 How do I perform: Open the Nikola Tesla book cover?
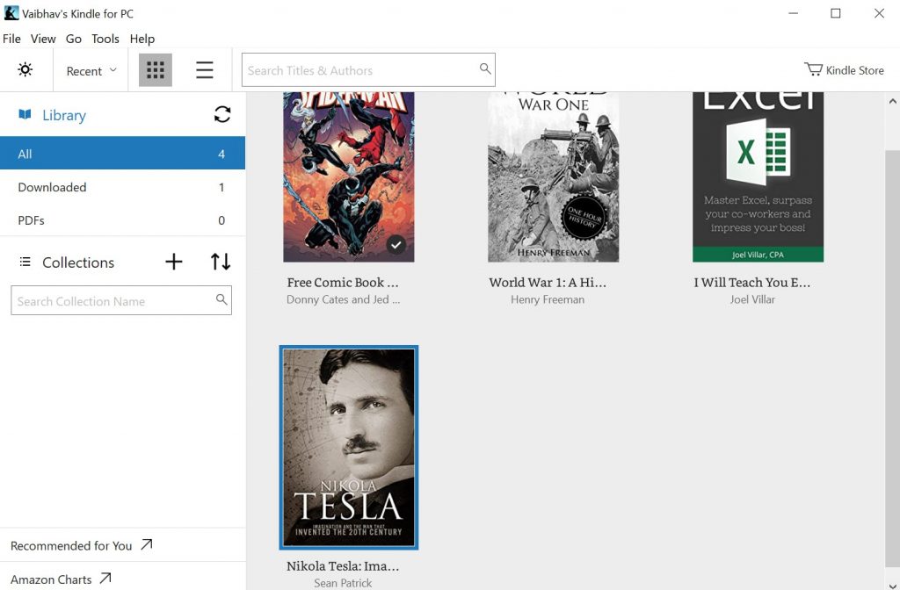349,447
